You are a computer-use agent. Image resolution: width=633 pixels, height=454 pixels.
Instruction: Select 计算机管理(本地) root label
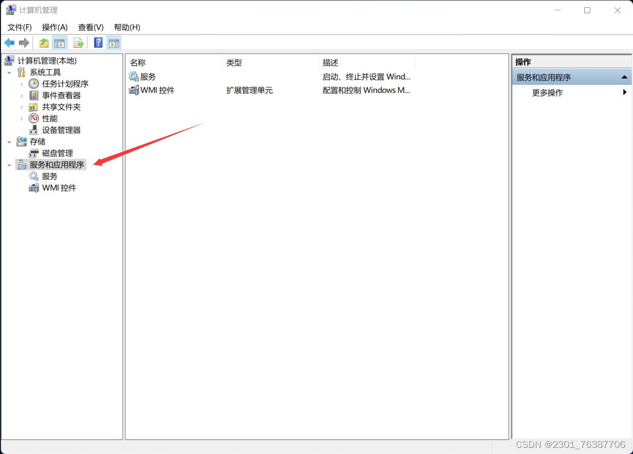tap(47, 61)
